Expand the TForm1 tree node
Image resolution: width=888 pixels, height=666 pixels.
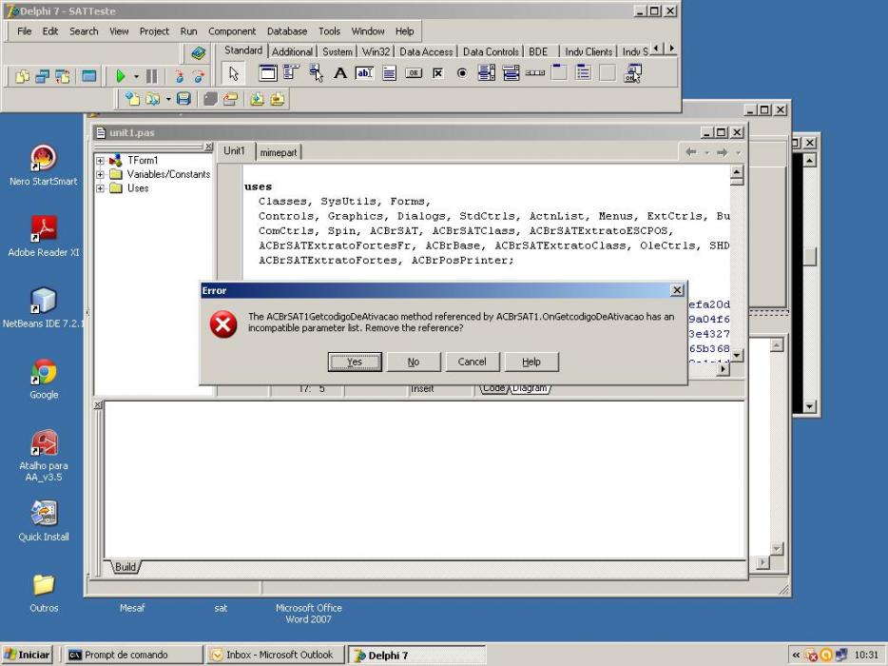[100, 161]
